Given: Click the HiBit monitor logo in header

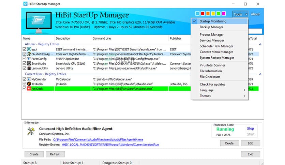Looking at the screenshot, I should 39,22.
